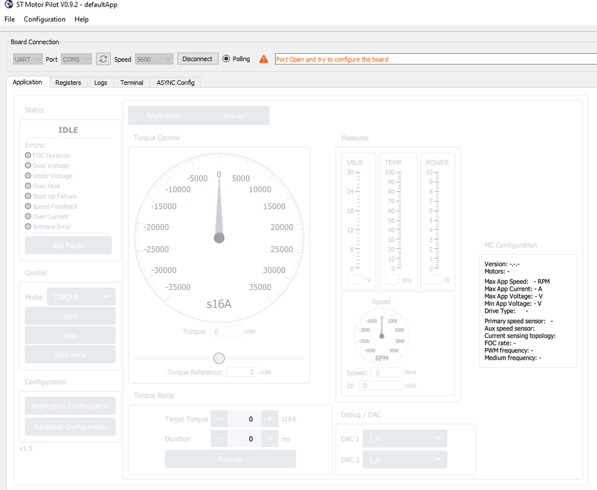Open the DAC 1 dropdown
The height and width of the screenshot is (490, 597).
[405, 439]
